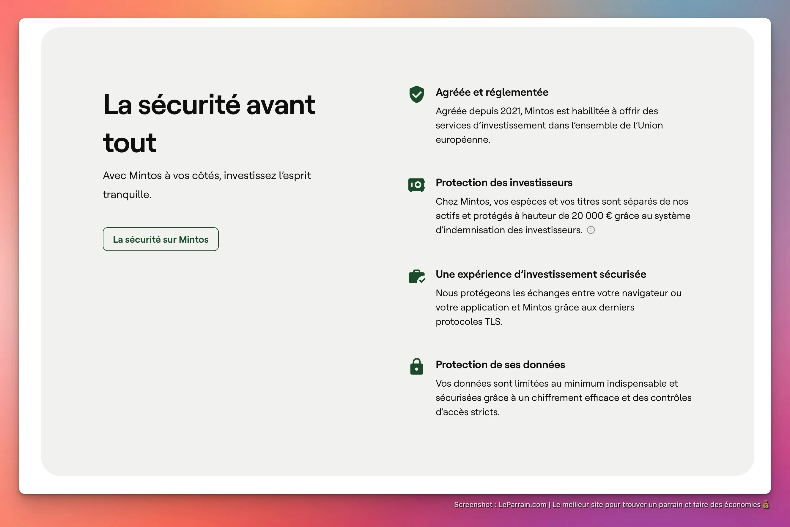Click the Protection des investisseurs heading
The image size is (790, 527).
[x=504, y=183]
